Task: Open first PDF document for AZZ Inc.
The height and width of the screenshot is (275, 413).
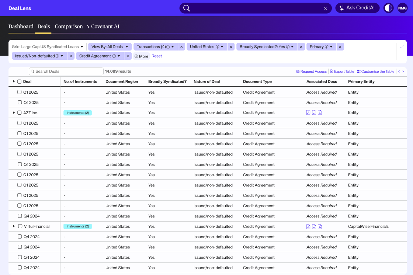Action: 308,113
